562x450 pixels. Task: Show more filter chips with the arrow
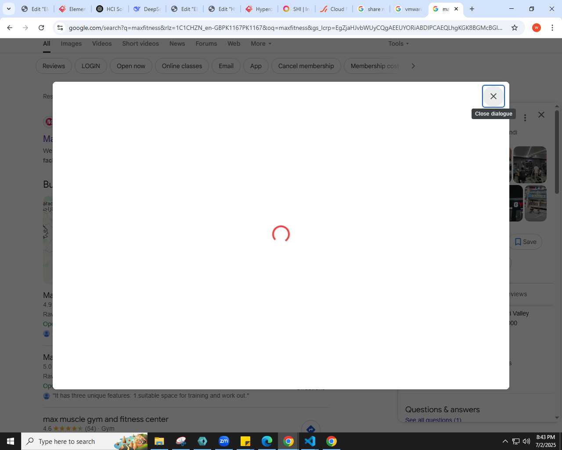(x=413, y=66)
